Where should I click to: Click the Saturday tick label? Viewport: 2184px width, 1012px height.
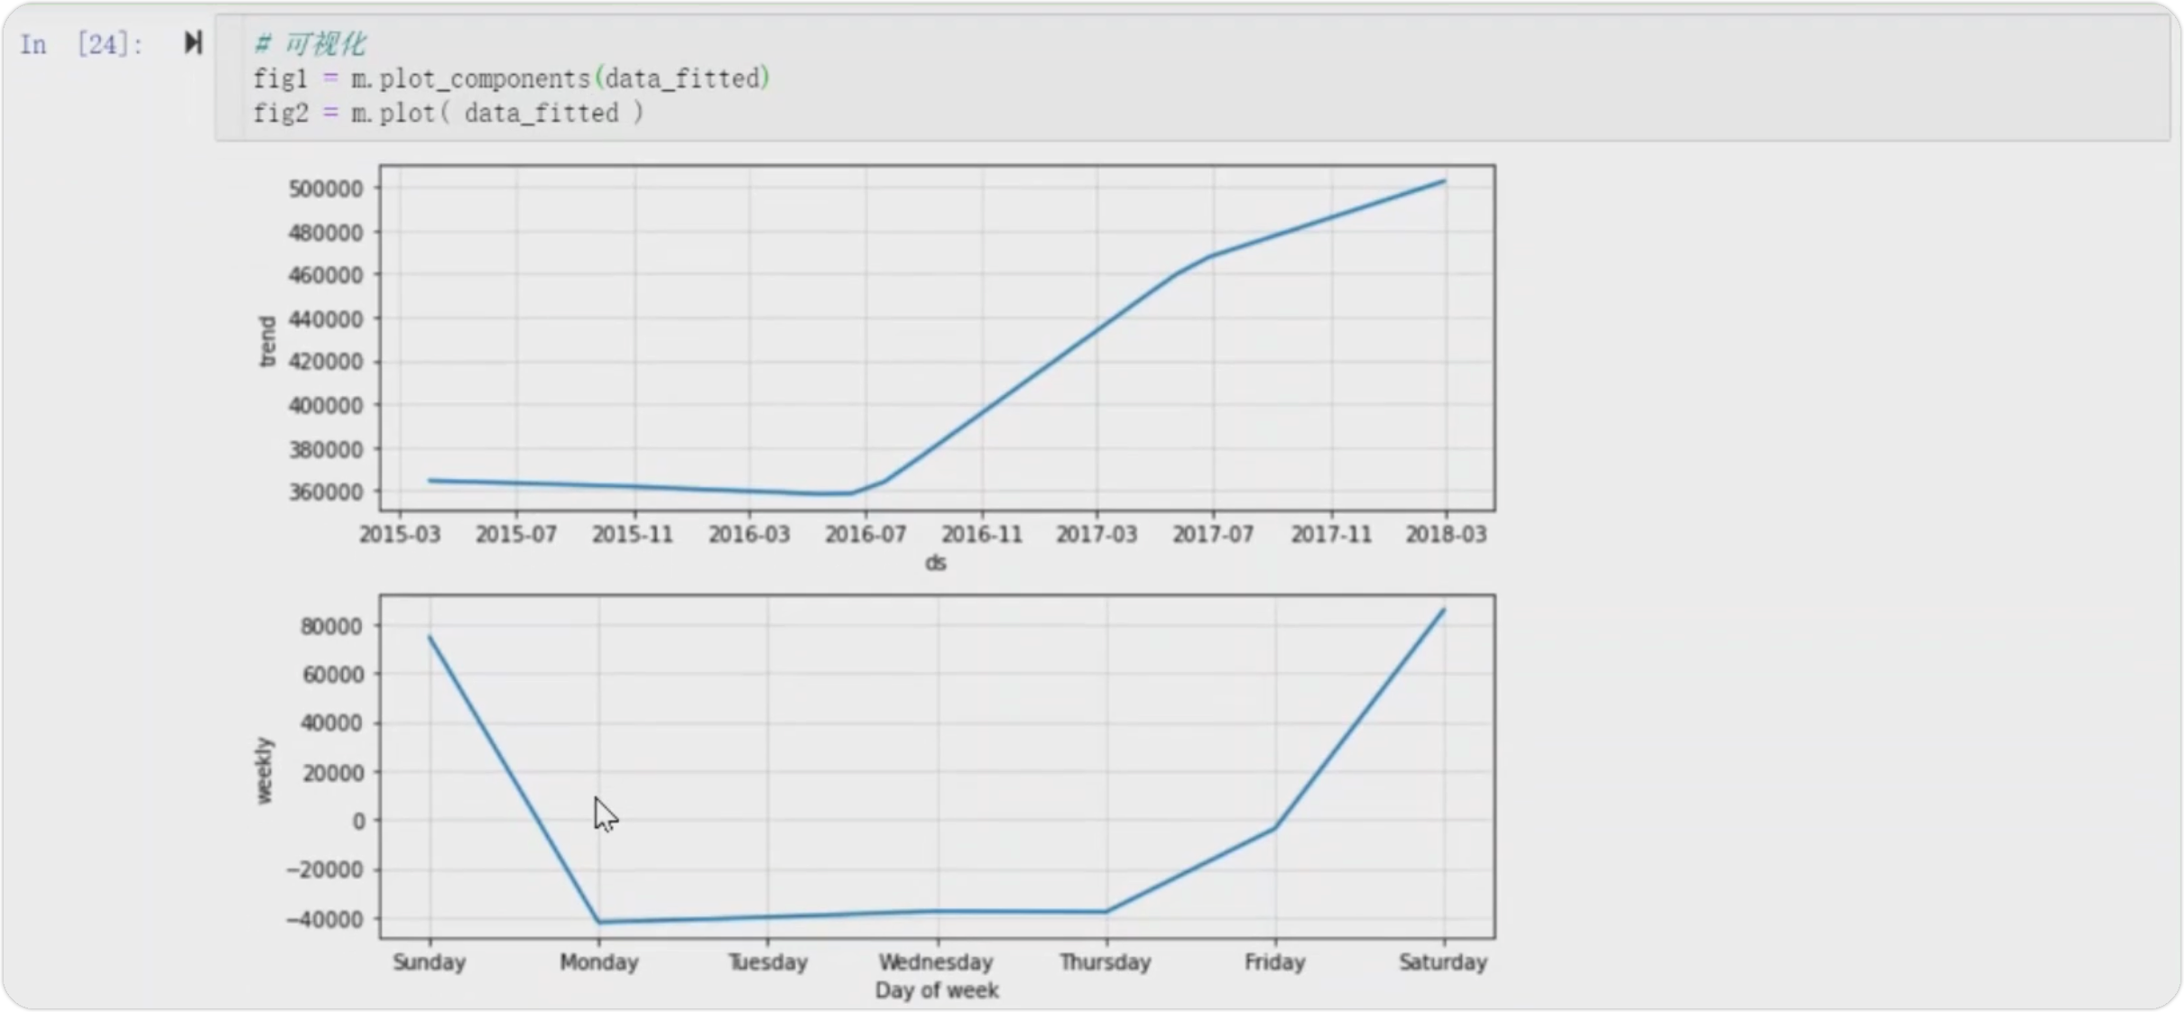(x=1442, y=962)
